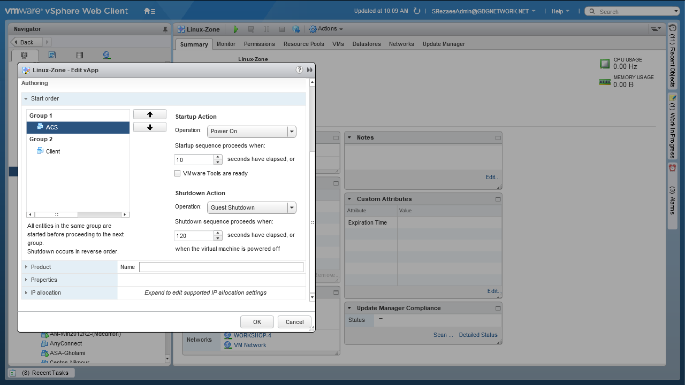685x385 pixels.
Task: Minimize dialog to Work In Progress
Action: click(310, 70)
